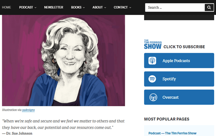Click the Dr. Sue Johnson illustration
This screenshot has width=216, height=136.
[63, 60]
